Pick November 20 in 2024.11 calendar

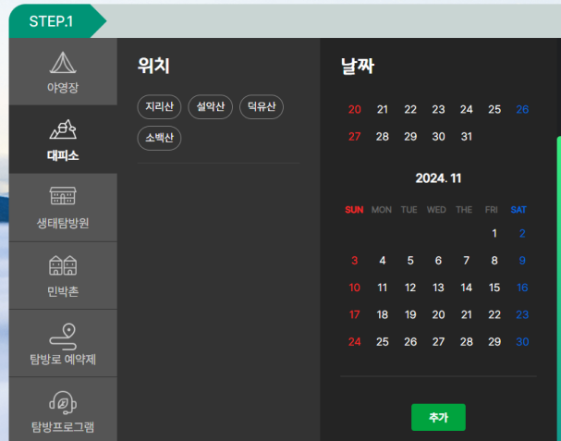(438, 314)
